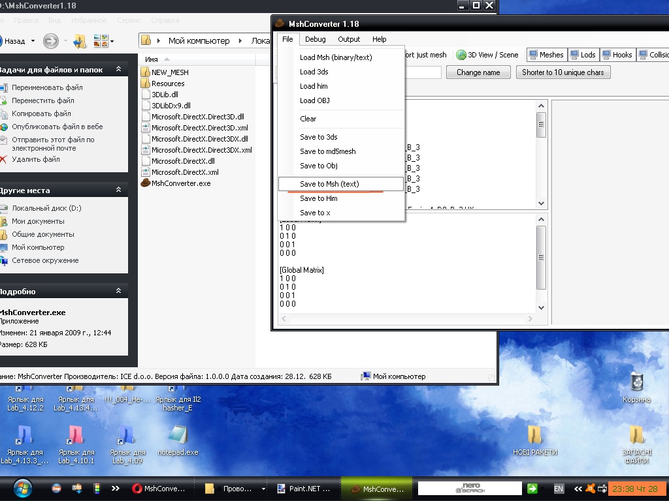Open the 3D View / Scene globe icon
The width and height of the screenshot is (669, 501).
coord(461,55)
